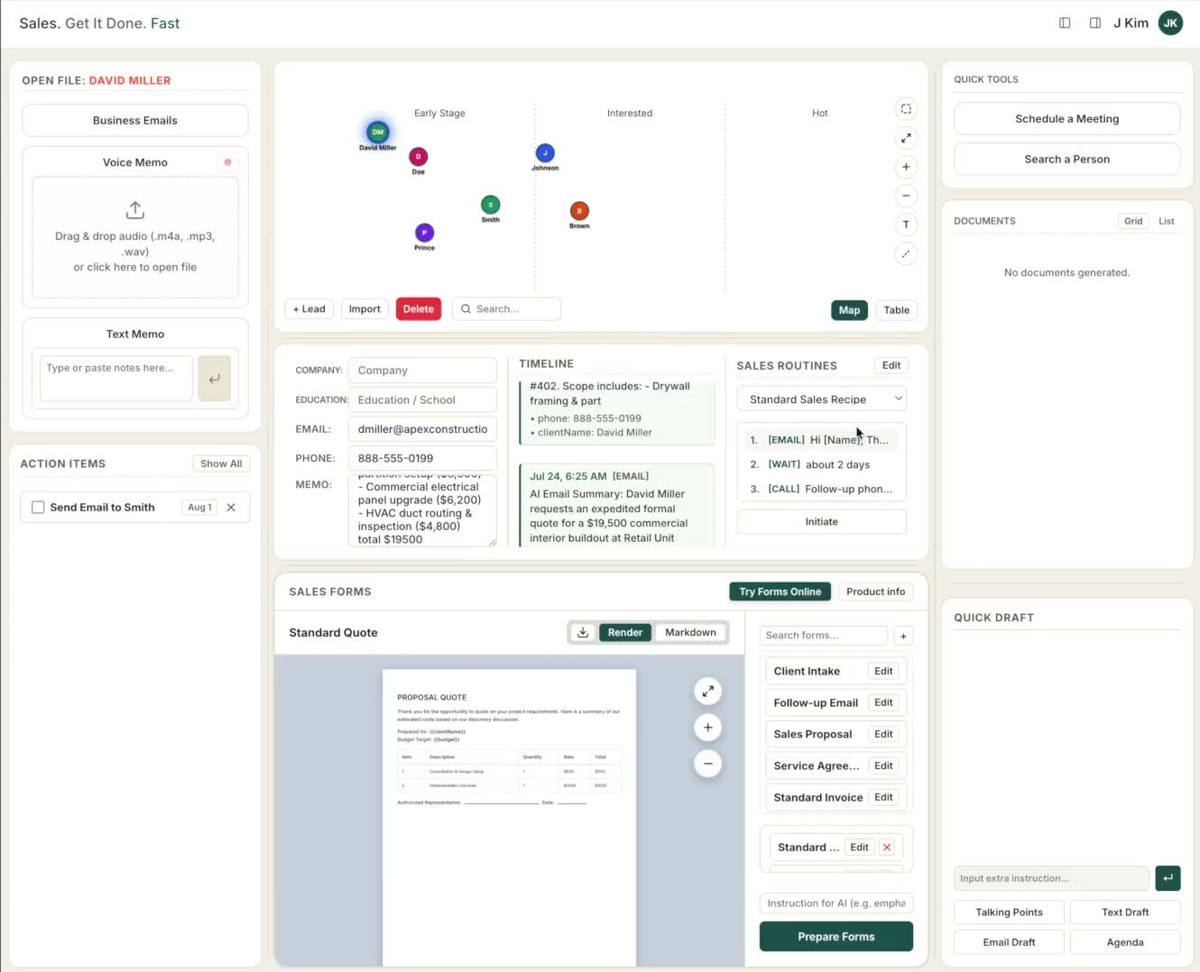Edit the Follow-up Email form
The width and height of the screenshot is (1200, 972).
point(883,702)
